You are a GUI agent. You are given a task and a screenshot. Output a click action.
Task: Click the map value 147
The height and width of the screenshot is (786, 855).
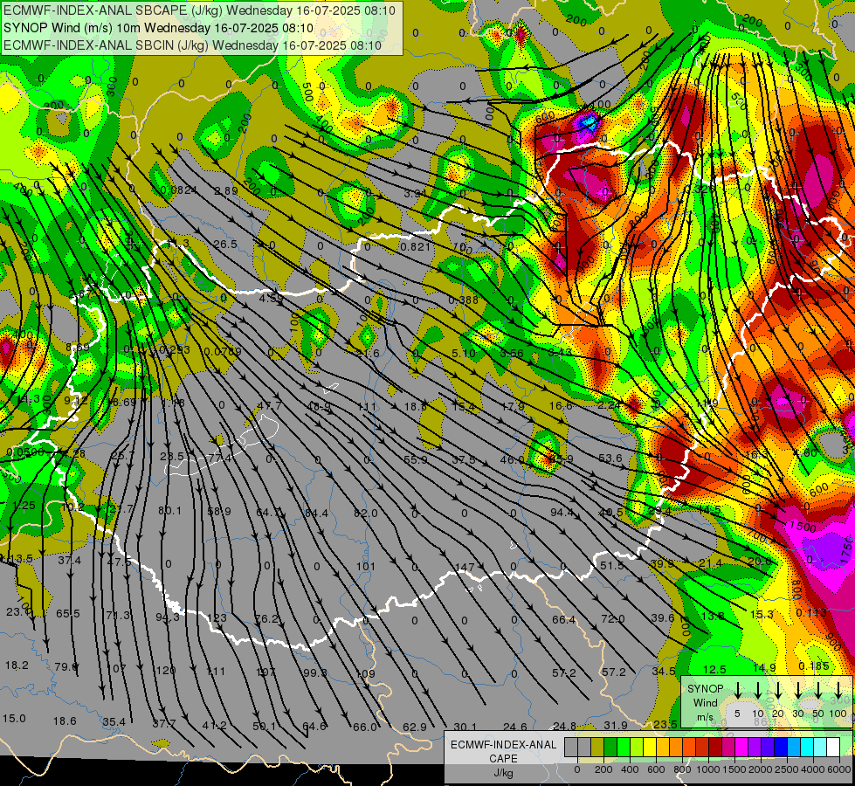(465, 568)
